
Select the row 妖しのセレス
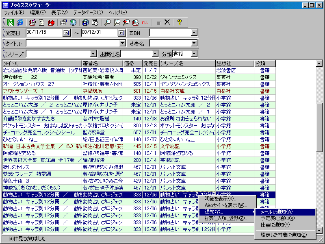coord(139,167)
